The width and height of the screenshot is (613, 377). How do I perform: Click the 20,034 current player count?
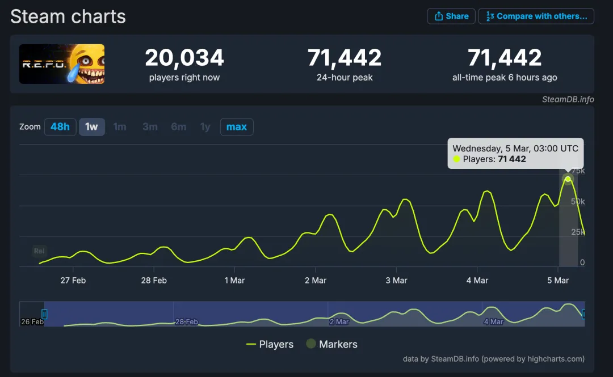[x=184, y=57]
